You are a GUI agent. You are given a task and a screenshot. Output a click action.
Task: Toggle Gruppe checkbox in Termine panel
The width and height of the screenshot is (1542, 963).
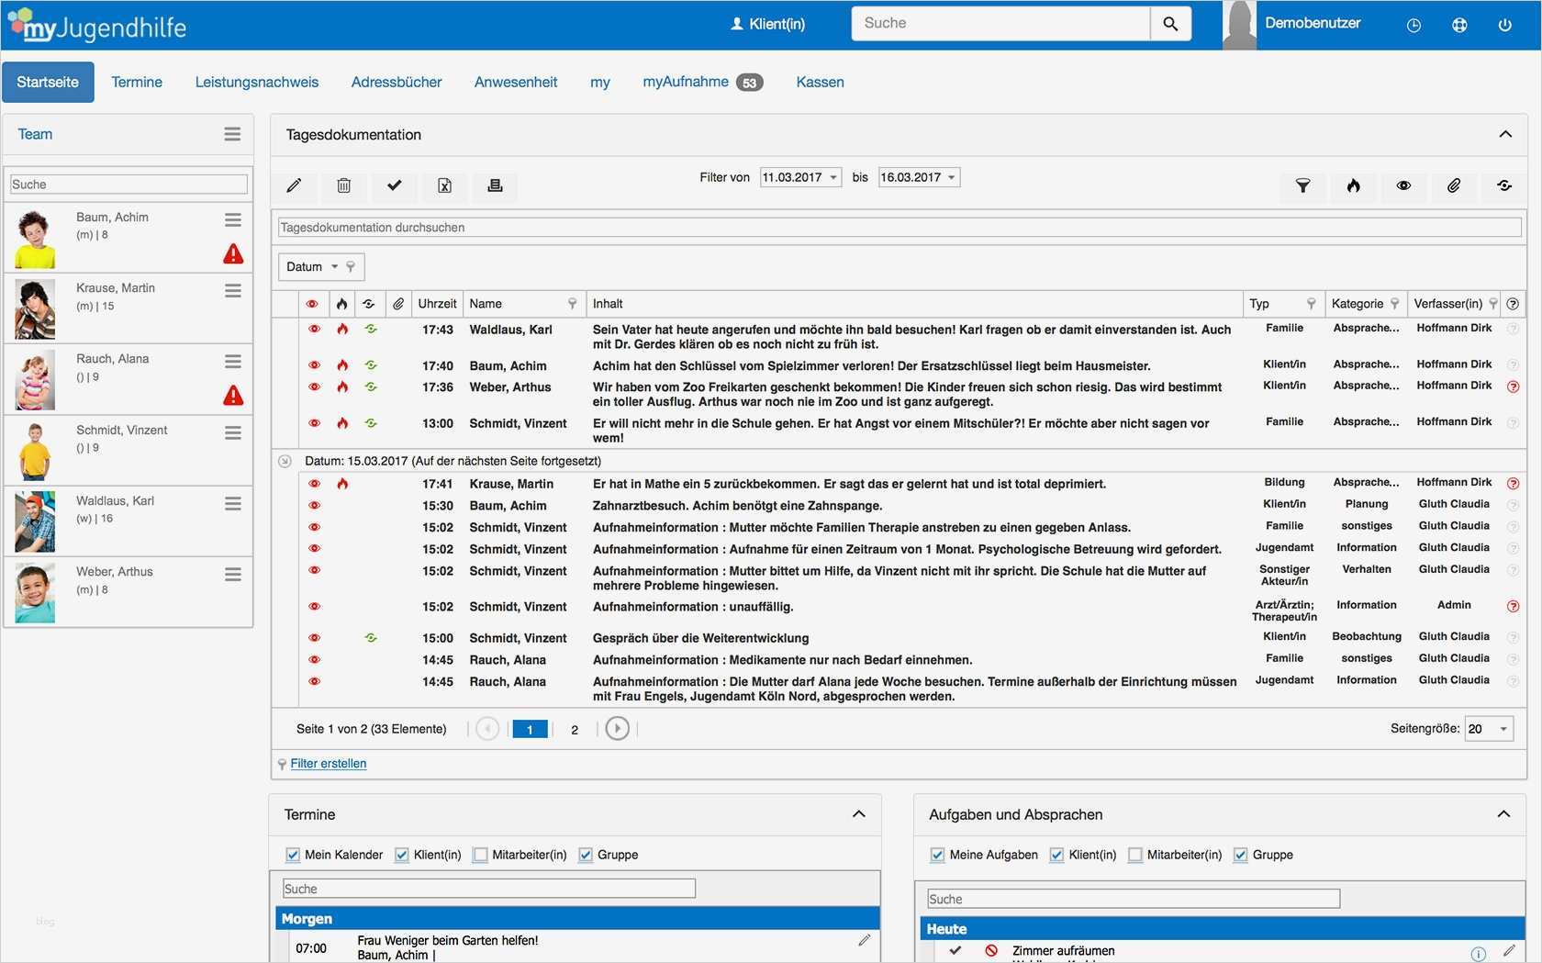pos(586,855)
